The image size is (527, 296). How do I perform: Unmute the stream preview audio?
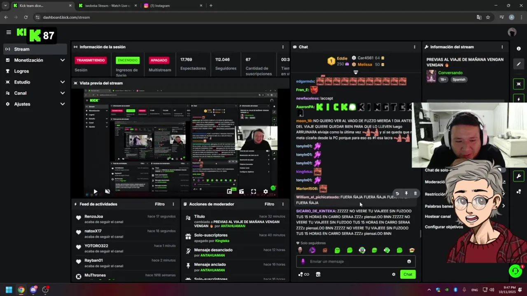(x=107, y=192)
